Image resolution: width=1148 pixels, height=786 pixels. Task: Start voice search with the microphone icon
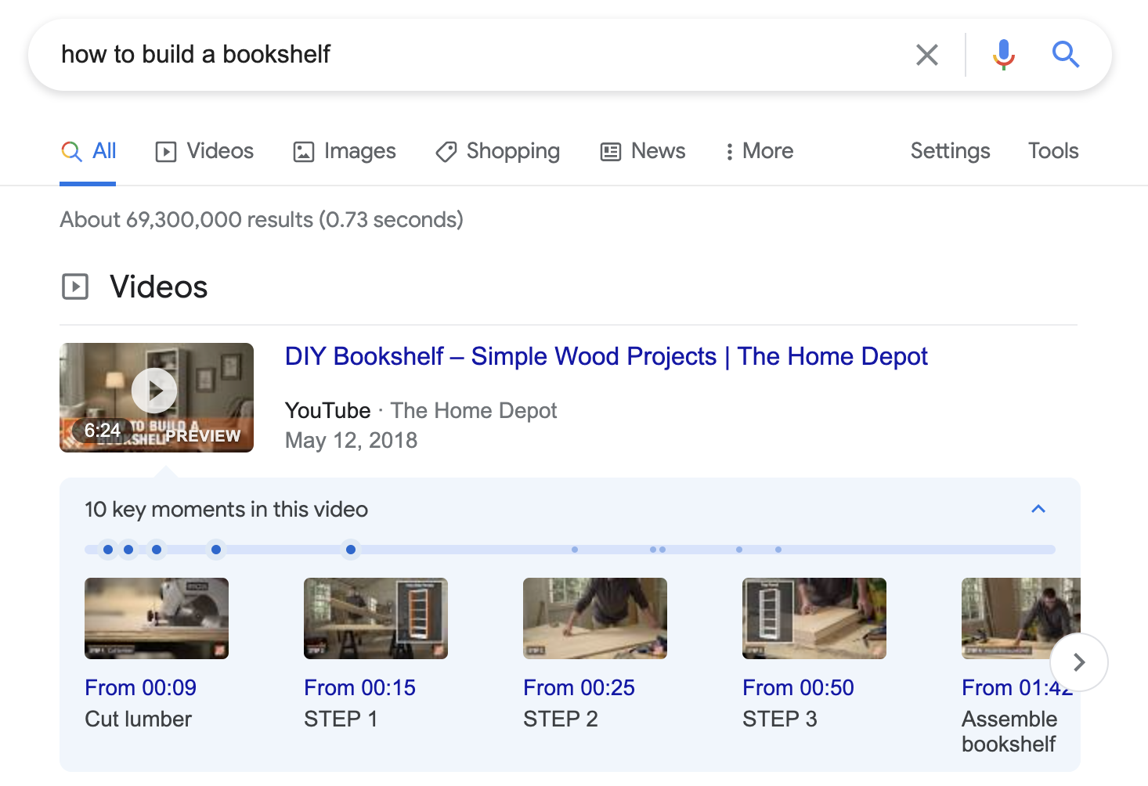coord(1003,55)
